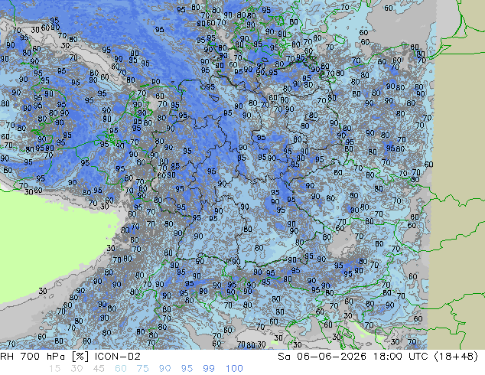Screen dimensions: 485x375
Task: Click the legend value '60' in color scale
Action: pyautogui.click(x=121, y=369)
